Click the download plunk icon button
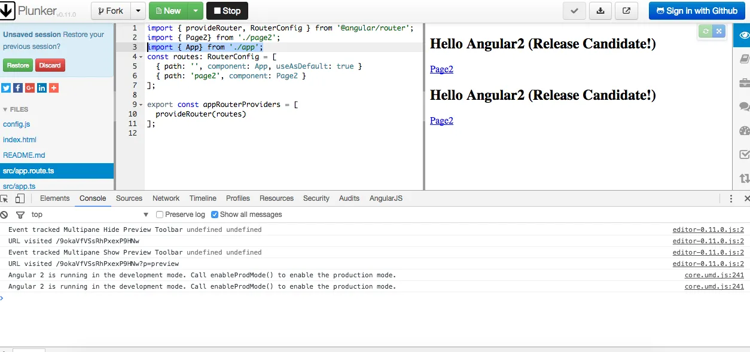The image size is (750, 352). [x=600, y=11]
